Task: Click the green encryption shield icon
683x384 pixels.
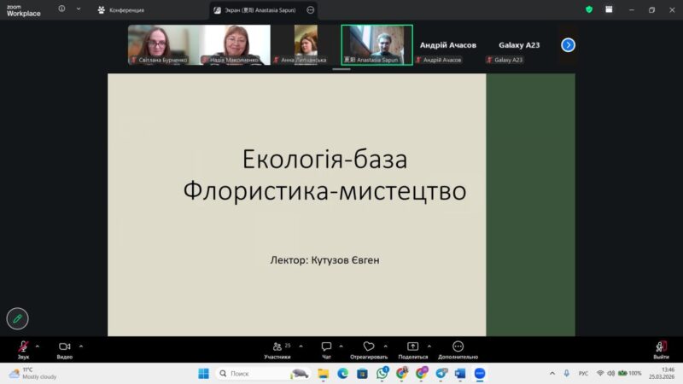Action: [x=588, y=9]
